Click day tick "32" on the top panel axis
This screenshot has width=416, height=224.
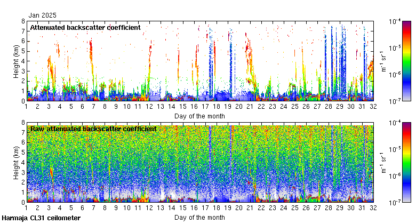pos(373,107)
